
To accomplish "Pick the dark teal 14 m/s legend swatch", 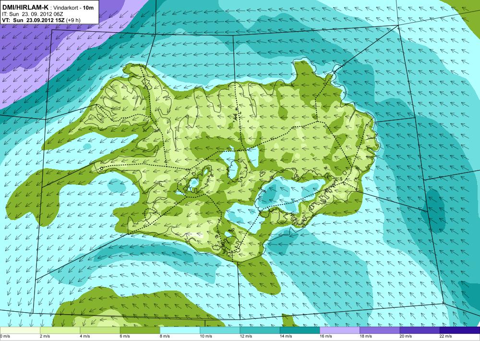I will click(300, 330).
